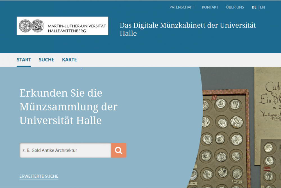Click the small coin tray at bottom right

[270, 165]
